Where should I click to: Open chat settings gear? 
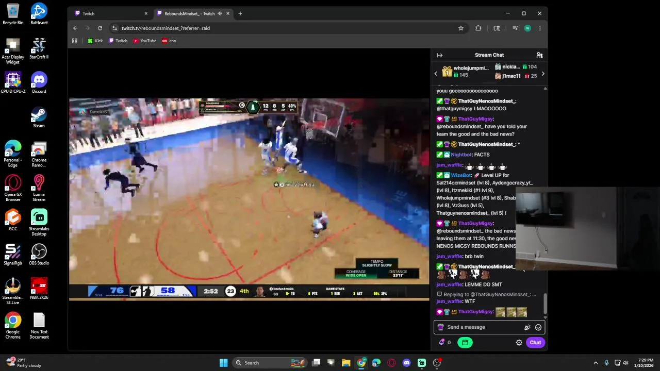(519, 342)
